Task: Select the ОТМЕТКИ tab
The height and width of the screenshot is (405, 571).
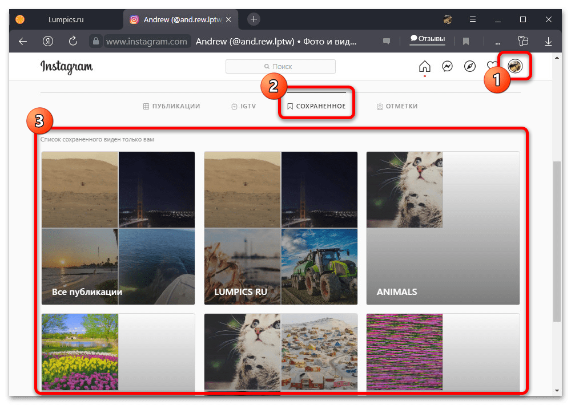Action: tap(397, 106)
